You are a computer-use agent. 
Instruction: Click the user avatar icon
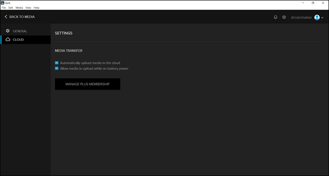[x=317, y=17]
